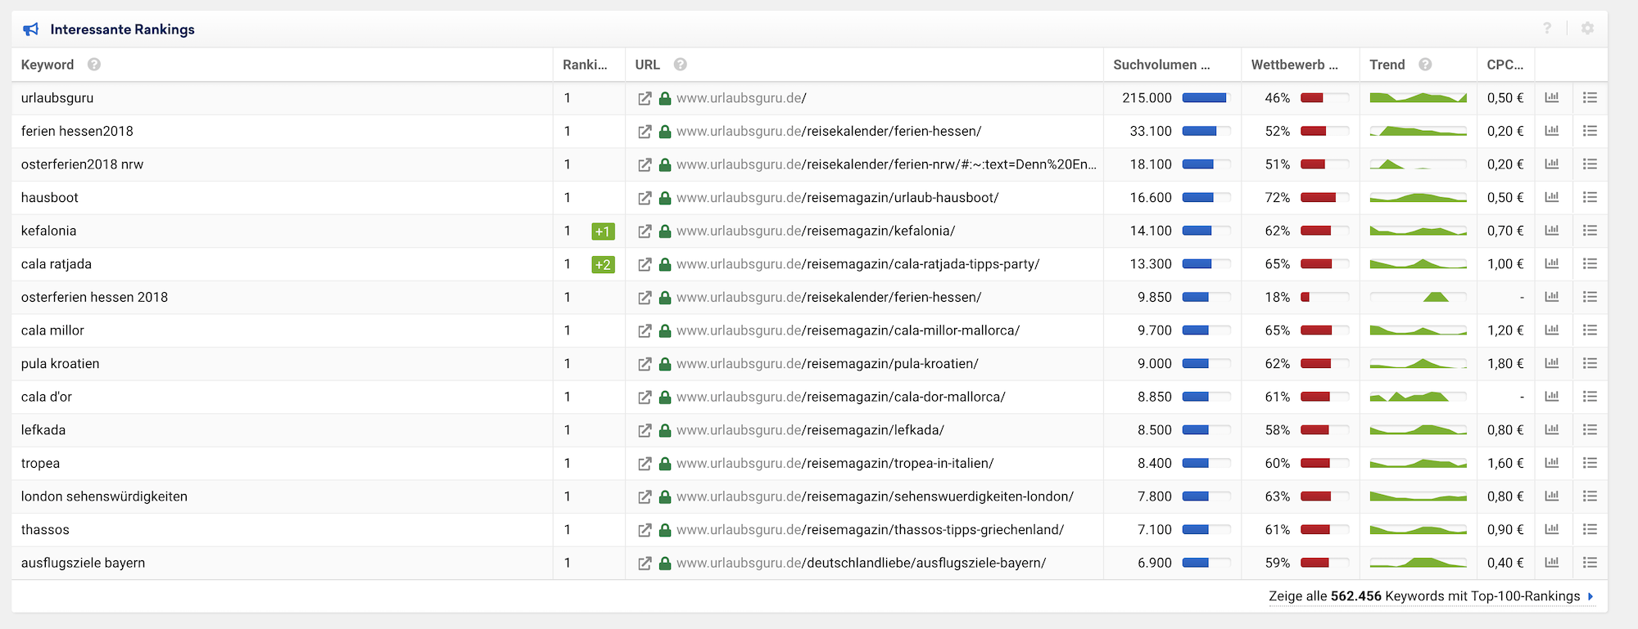
Task: Open the reisemagazin/cala-ratjada-tipps-party/ URL link
Action: click(857, 264)
